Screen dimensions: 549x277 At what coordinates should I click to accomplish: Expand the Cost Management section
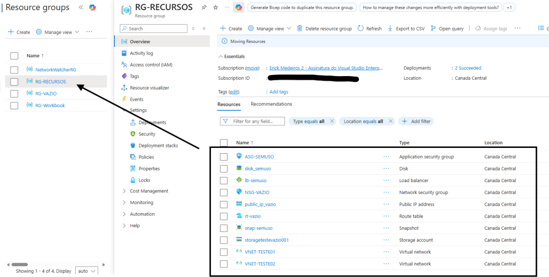(149, 191)
